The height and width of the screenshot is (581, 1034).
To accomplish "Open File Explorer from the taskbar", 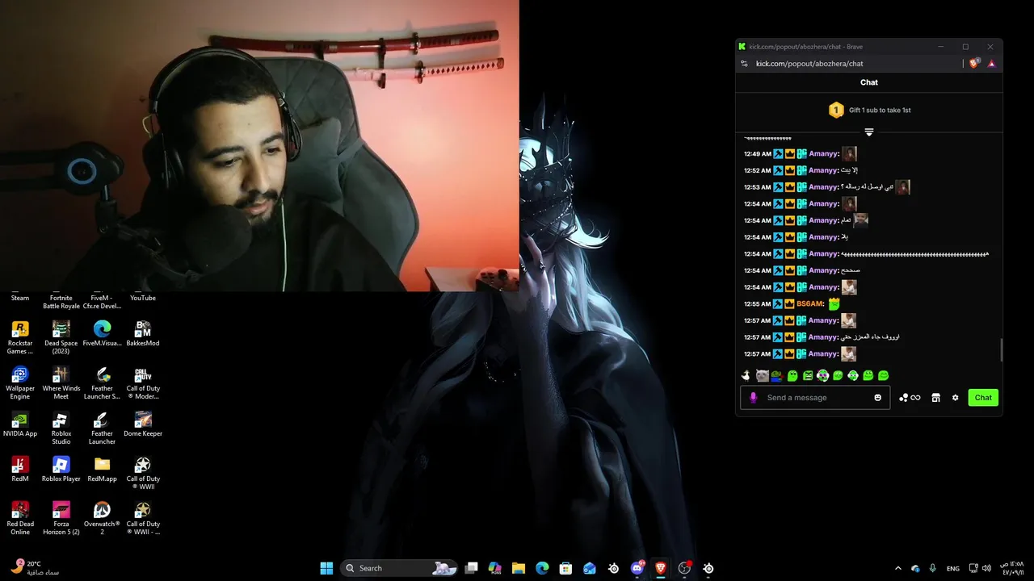I will pyautogui.click(x=519, y=568).
